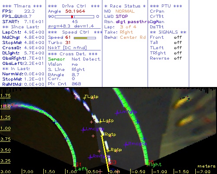The image size is (217, 174).
Task: Click the Drive Ctrl angle slider bar
Action: point(74,17)
